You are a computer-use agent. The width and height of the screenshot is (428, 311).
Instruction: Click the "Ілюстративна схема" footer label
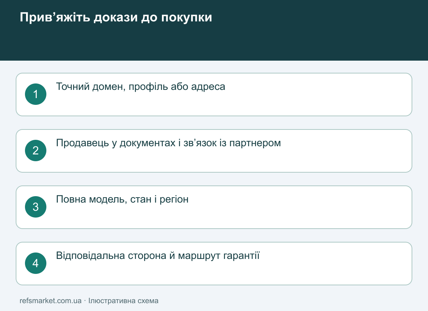(123, 301)
